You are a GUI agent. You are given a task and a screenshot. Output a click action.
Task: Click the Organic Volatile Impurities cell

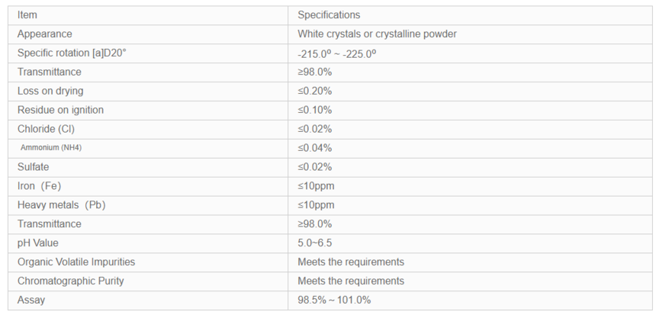(148, 262)
